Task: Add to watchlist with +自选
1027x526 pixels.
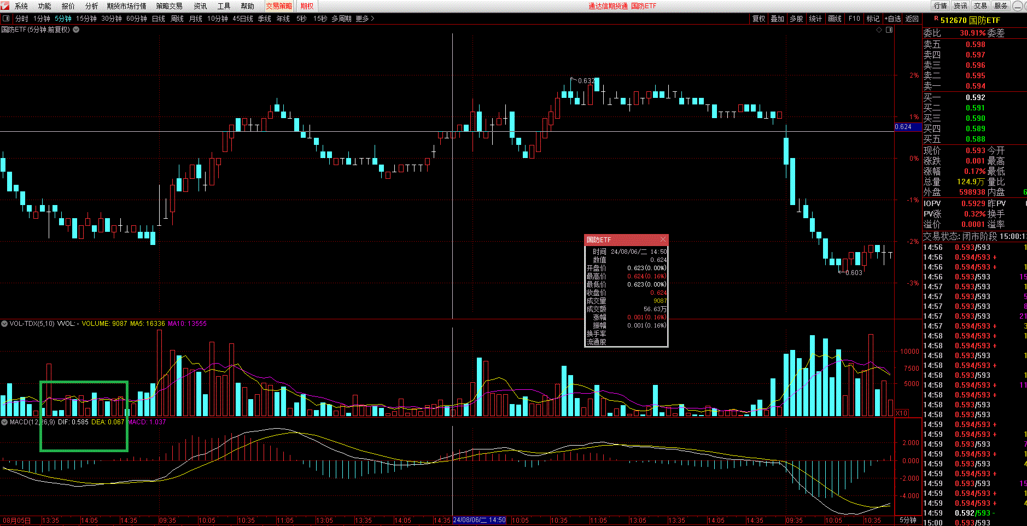Action: [892, 19]
